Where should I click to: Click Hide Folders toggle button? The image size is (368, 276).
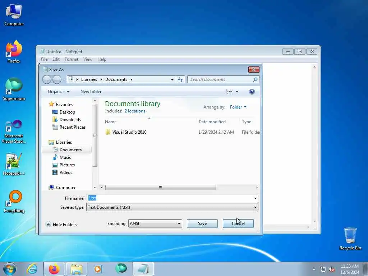(61, 224)
